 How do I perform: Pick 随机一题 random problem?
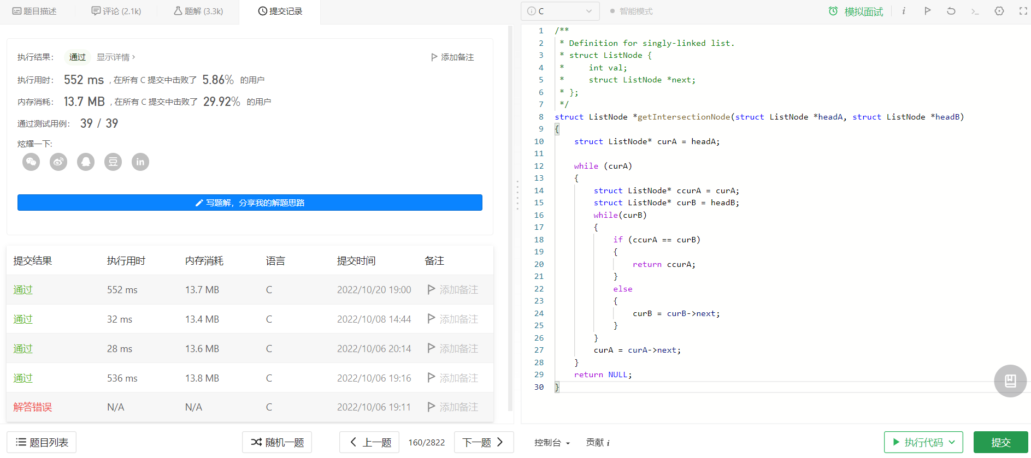coord(277,442)
